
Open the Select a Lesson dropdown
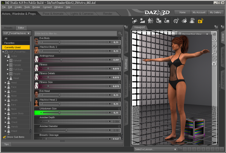pyautogui.click(x=156, y=149)
